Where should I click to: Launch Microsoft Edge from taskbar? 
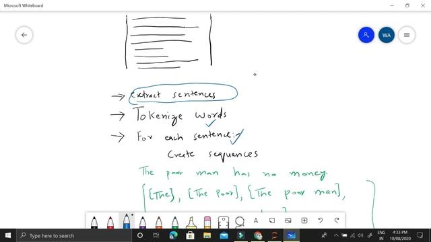coord(174,235)
